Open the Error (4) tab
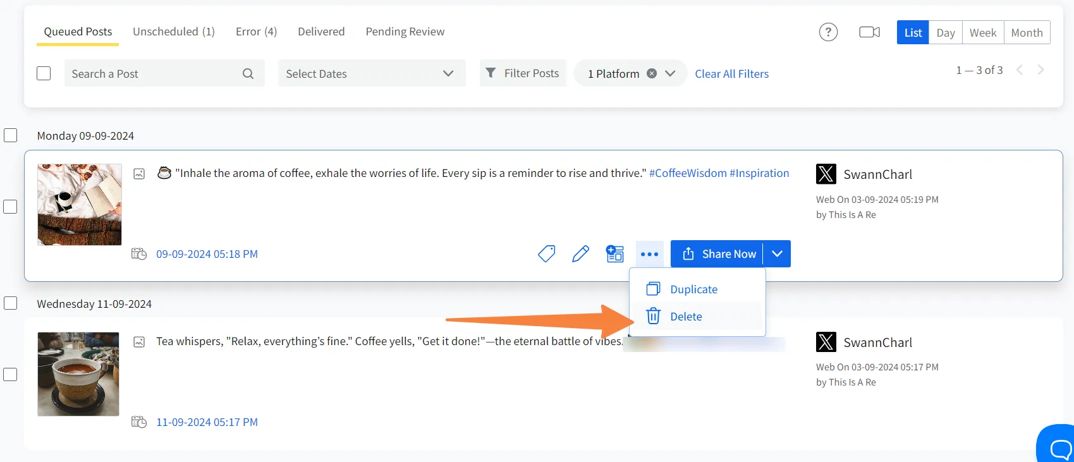 [256, 32]
